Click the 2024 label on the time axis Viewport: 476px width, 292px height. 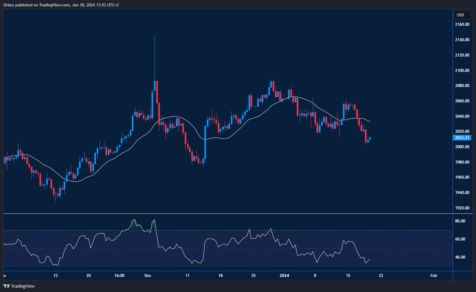point(284,276)
